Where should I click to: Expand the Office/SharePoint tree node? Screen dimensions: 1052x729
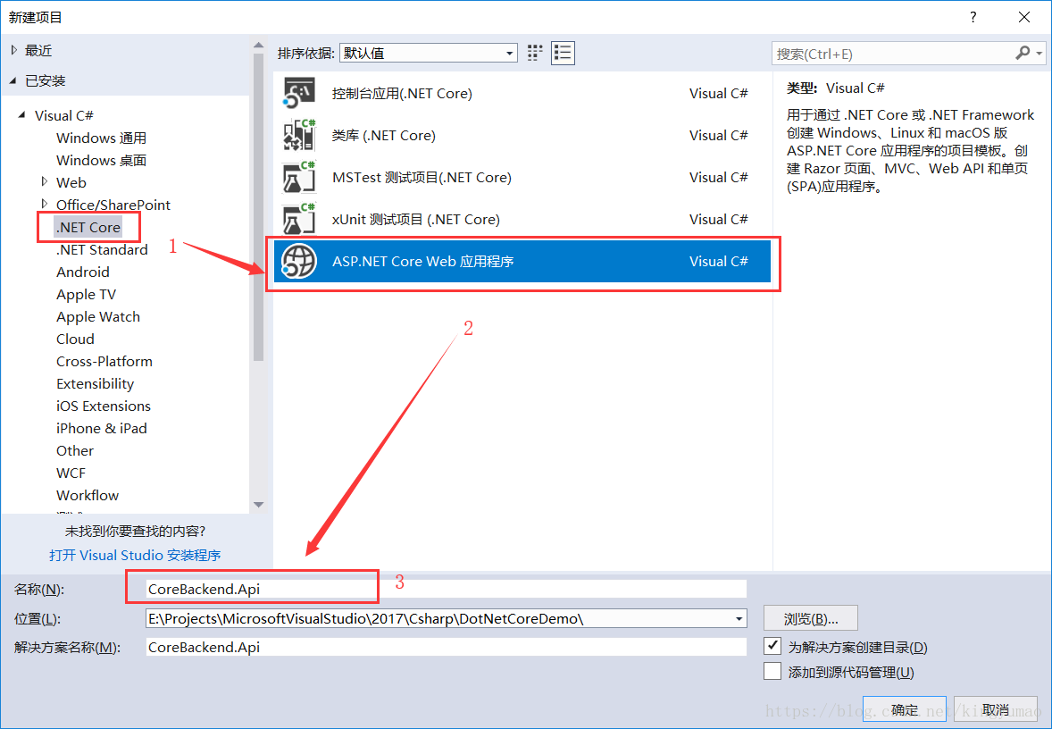[45, 204]
